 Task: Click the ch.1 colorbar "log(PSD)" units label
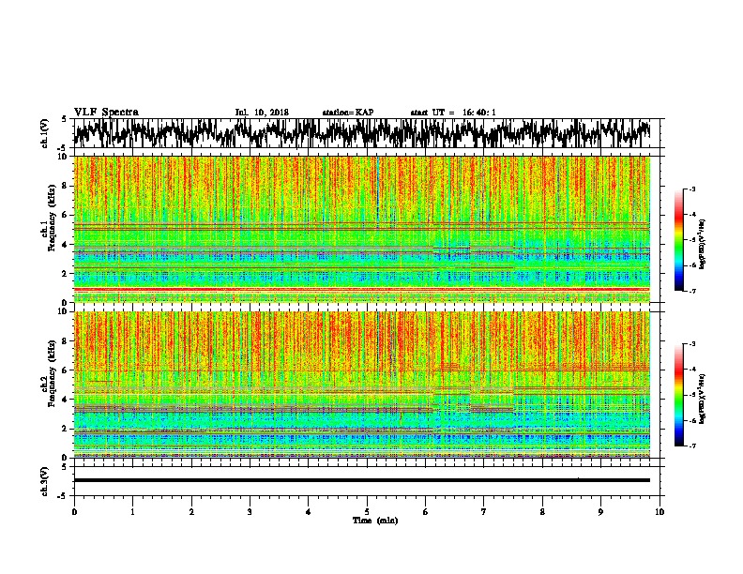pyautogui.click(x=702, y=245)
